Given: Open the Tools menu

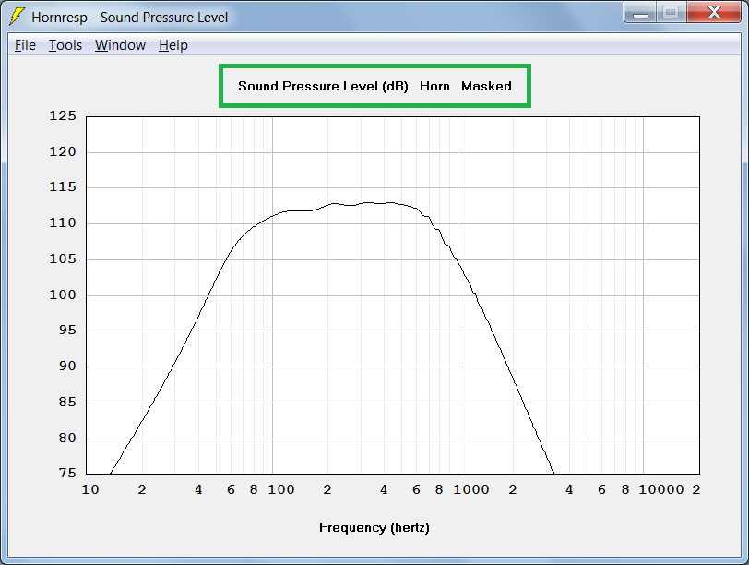Looking at the screenshot, I should click(65, 45).
